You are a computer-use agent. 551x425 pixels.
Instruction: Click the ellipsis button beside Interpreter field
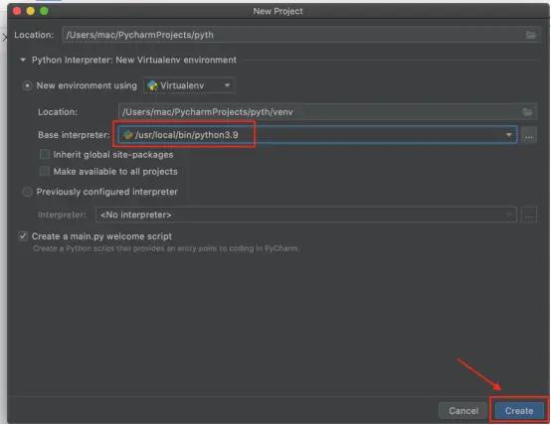(x=528, y=214)
